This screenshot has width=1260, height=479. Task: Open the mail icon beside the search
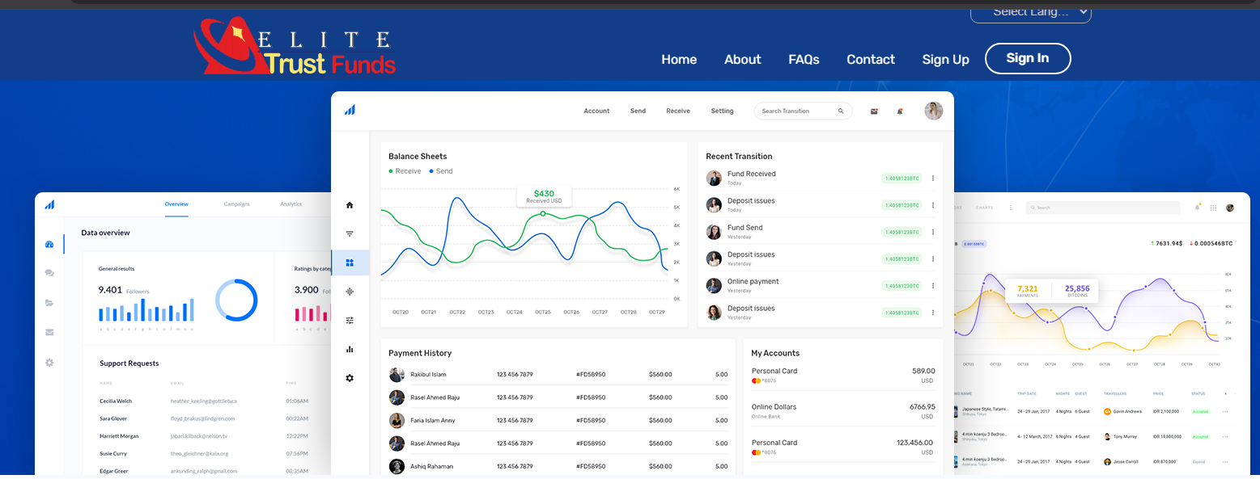(x=874, y=111)
